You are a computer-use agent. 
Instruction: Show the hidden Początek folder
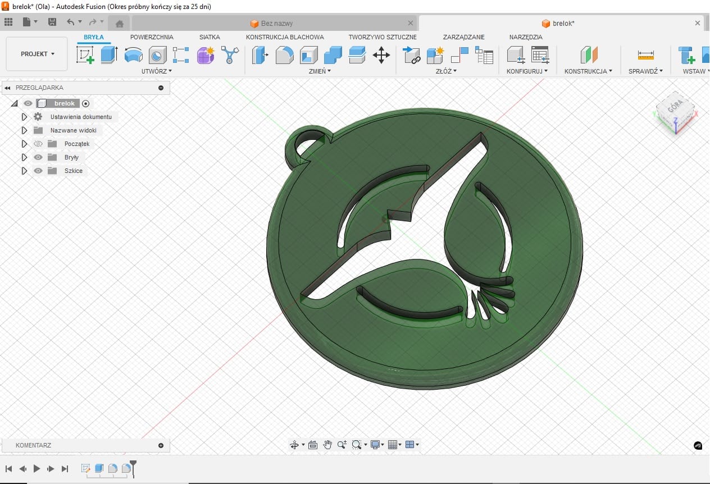pyautogui.click(x=38, y=144)
